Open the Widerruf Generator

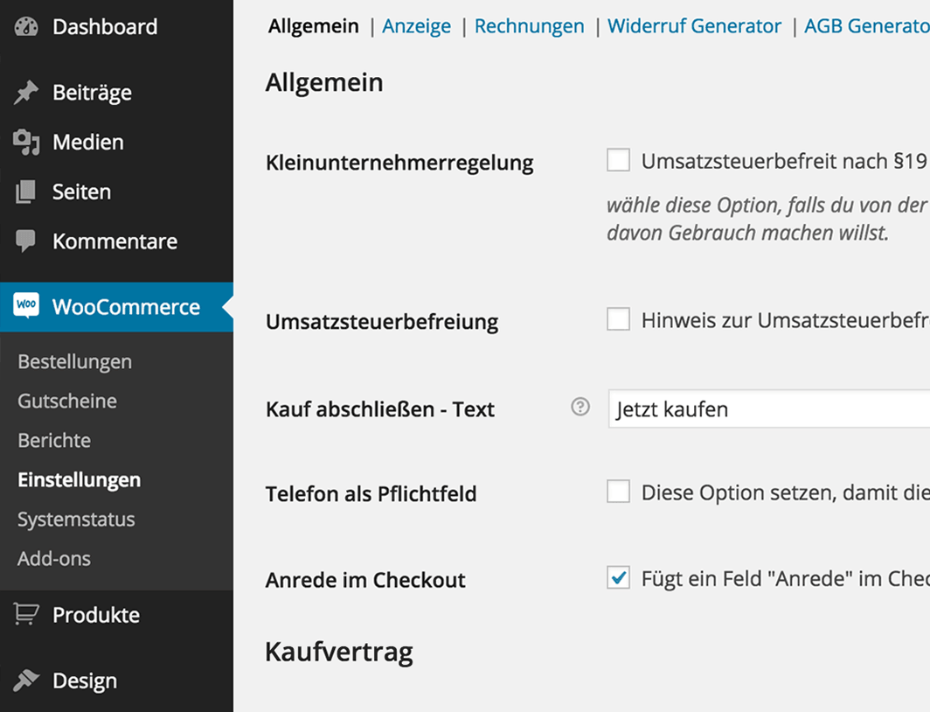coord(694,26)
